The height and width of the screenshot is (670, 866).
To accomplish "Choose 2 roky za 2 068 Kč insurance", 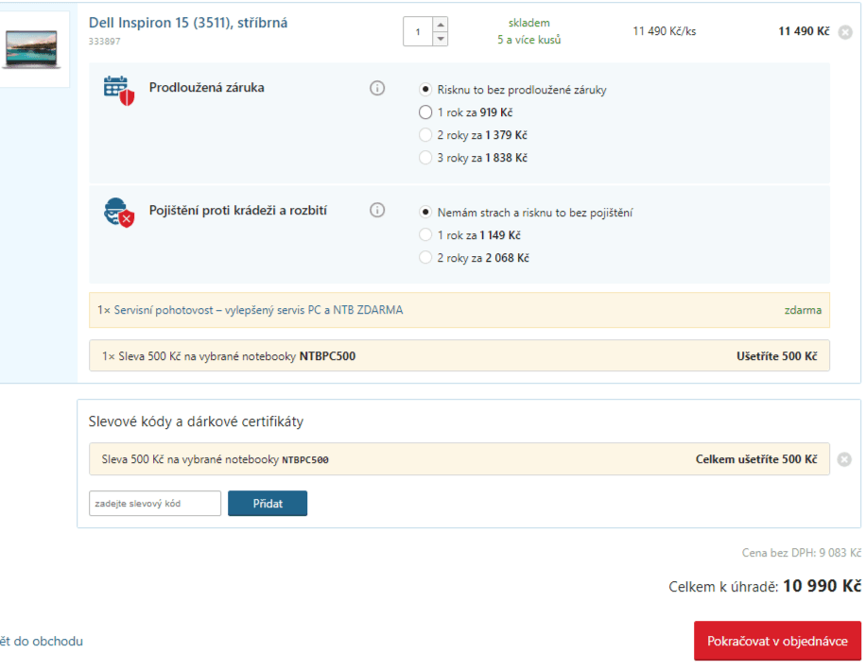I will click(425, 258).
